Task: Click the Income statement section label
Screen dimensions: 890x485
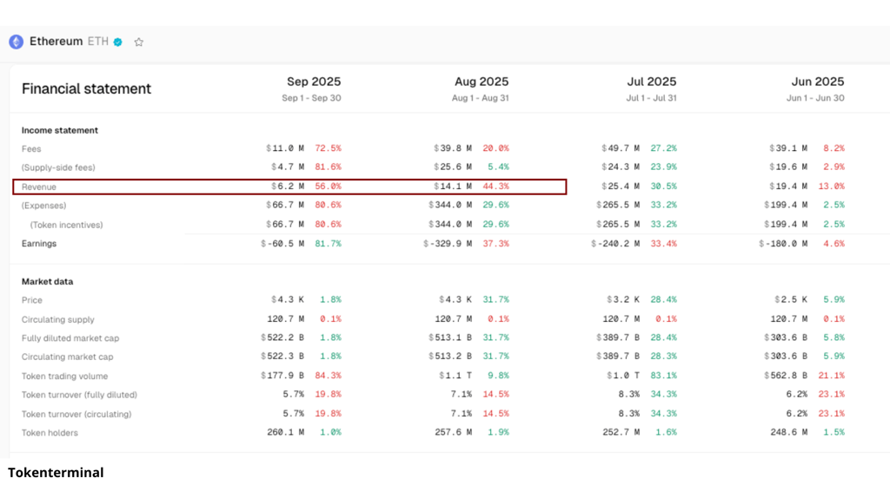Action: [60, 130]
